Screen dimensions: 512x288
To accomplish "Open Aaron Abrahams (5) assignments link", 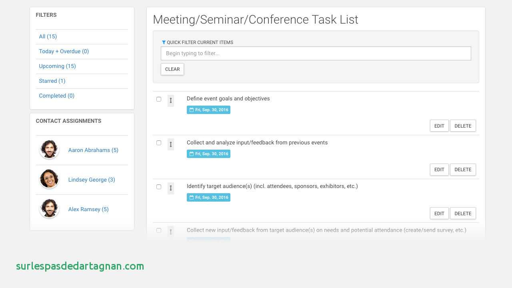I will pos(93,150).
